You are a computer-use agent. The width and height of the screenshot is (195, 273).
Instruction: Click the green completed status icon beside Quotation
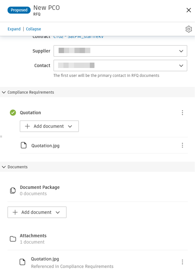(x=13, y=113)
